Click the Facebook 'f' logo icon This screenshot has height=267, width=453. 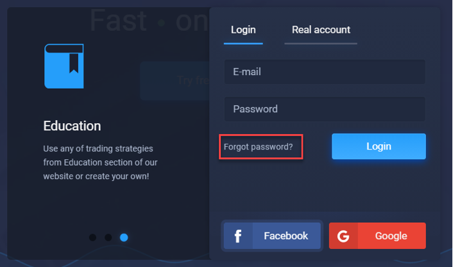coord(238,236)
